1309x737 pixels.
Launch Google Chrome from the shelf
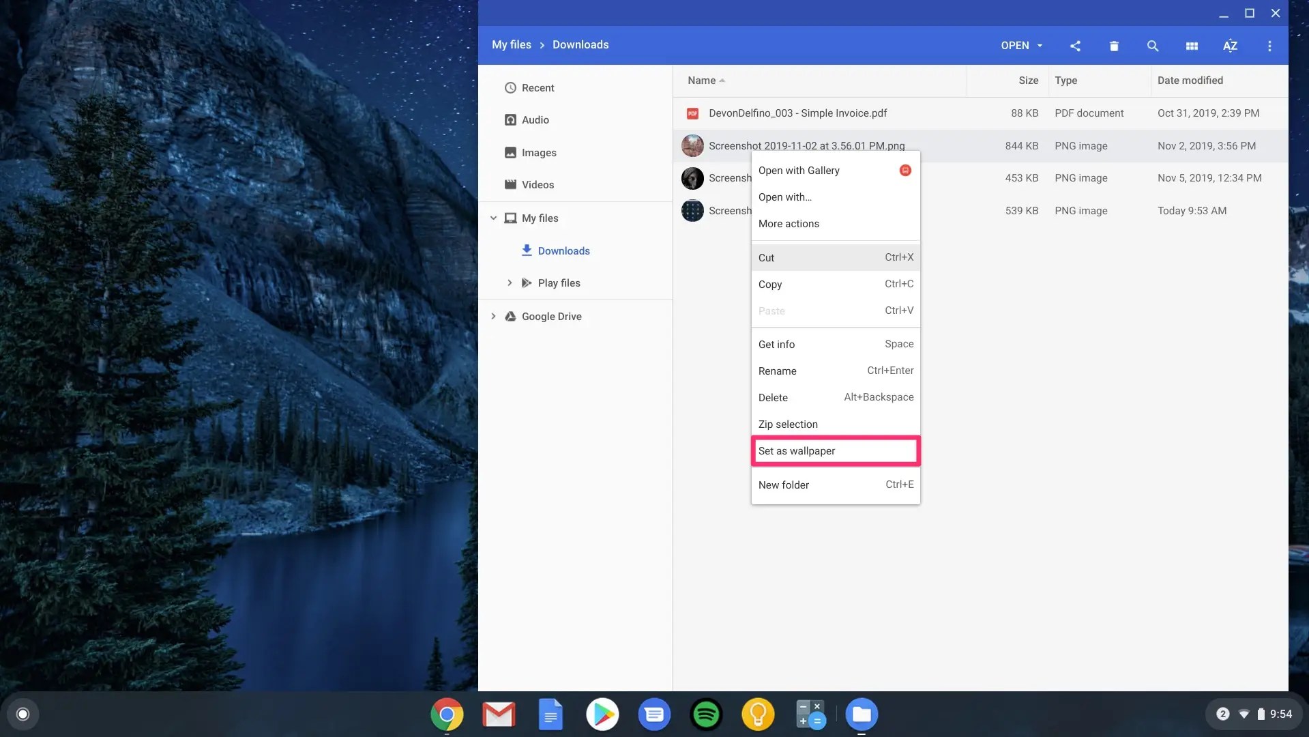[447, 714]
